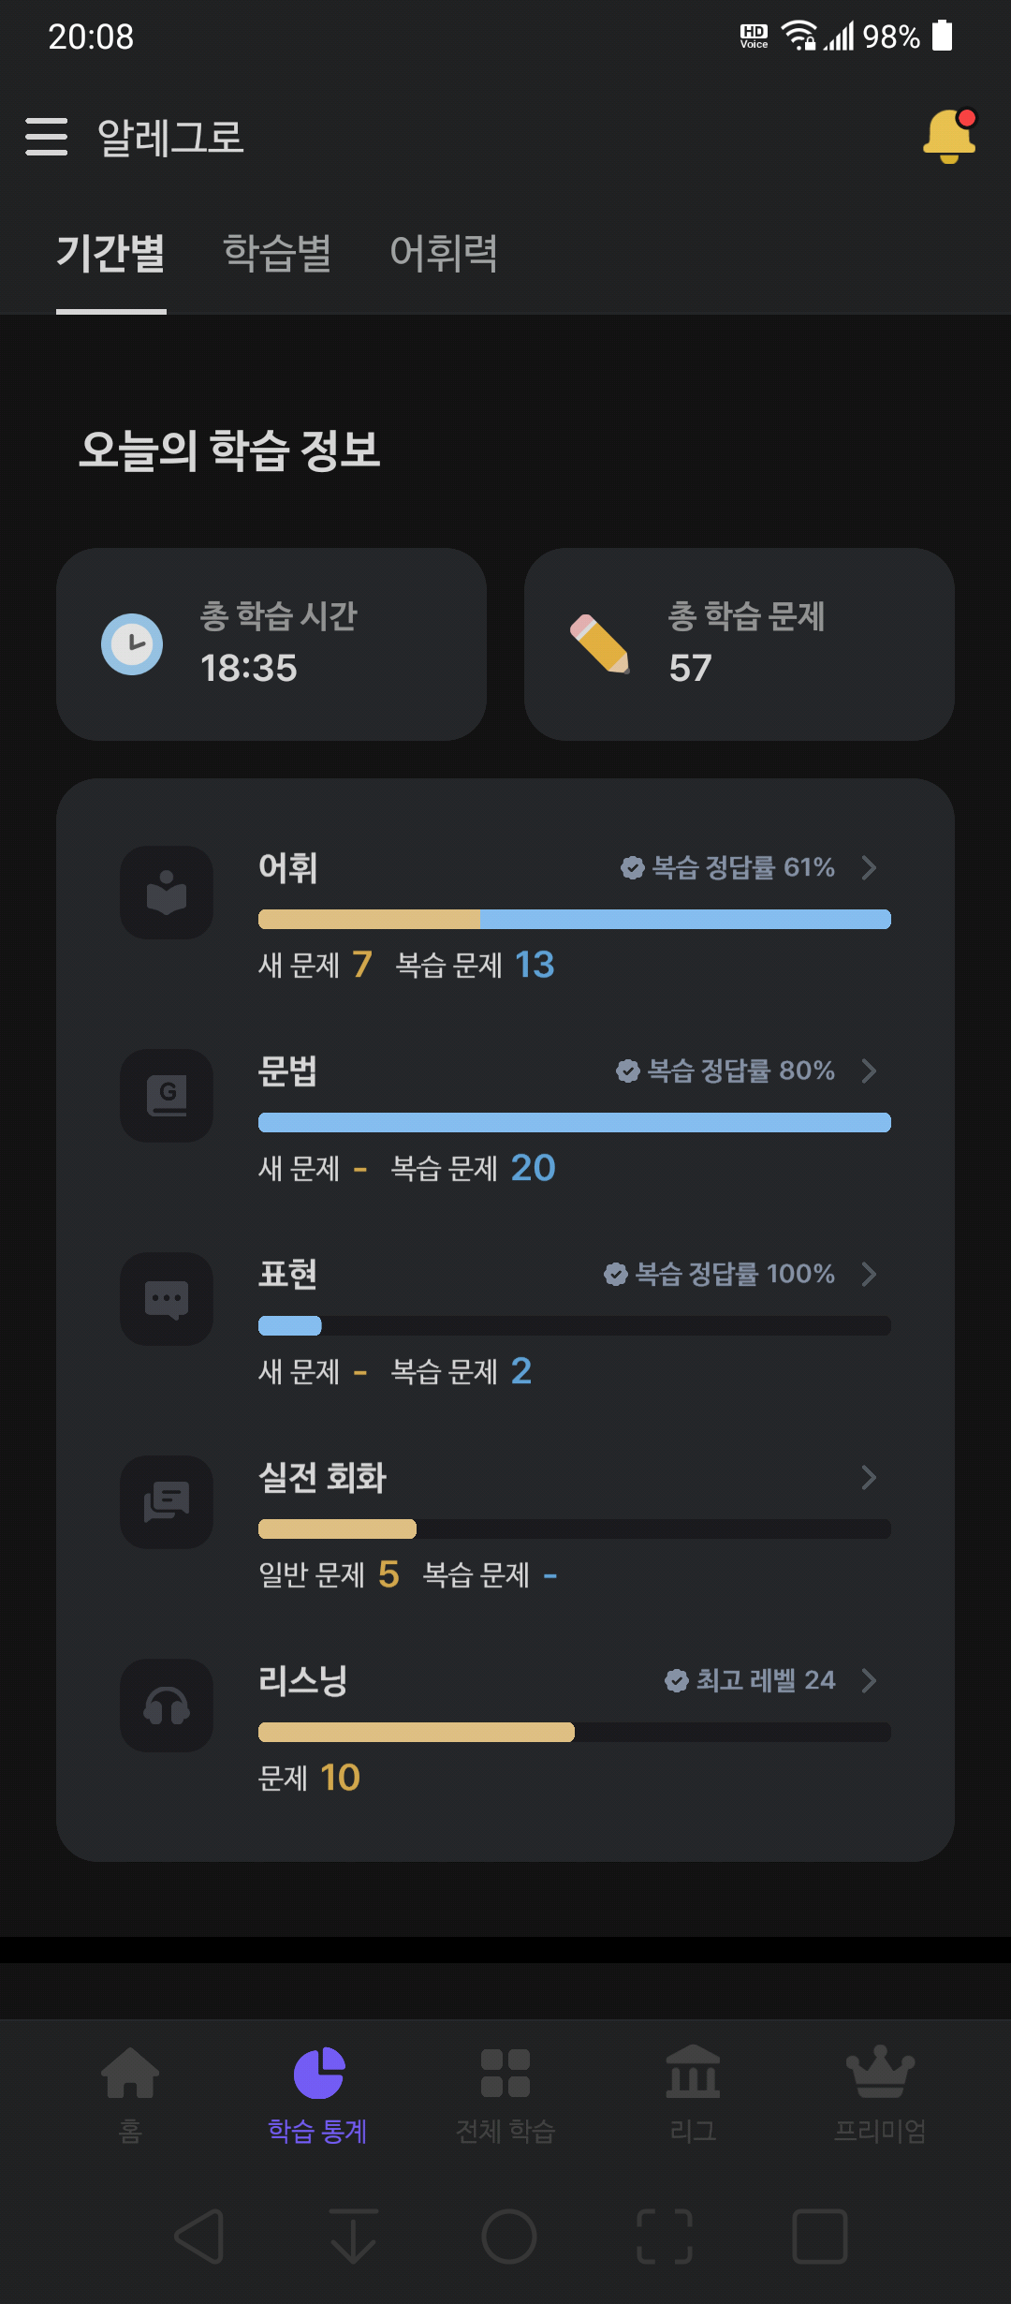Open the 총 학습 시간 card
1011x2304 pixels.
coord(271,644)
